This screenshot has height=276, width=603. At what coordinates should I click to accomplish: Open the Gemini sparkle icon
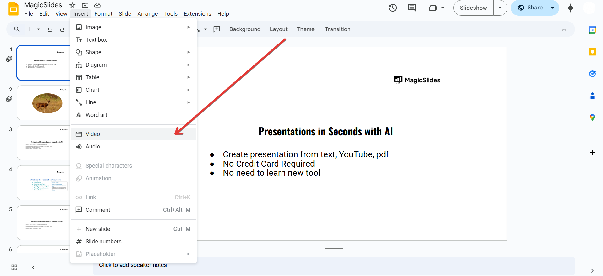click(570, 8)
